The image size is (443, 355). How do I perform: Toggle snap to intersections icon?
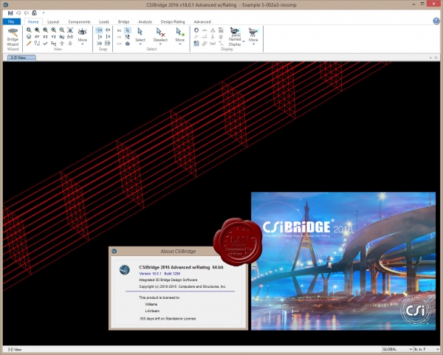(99, 44)
